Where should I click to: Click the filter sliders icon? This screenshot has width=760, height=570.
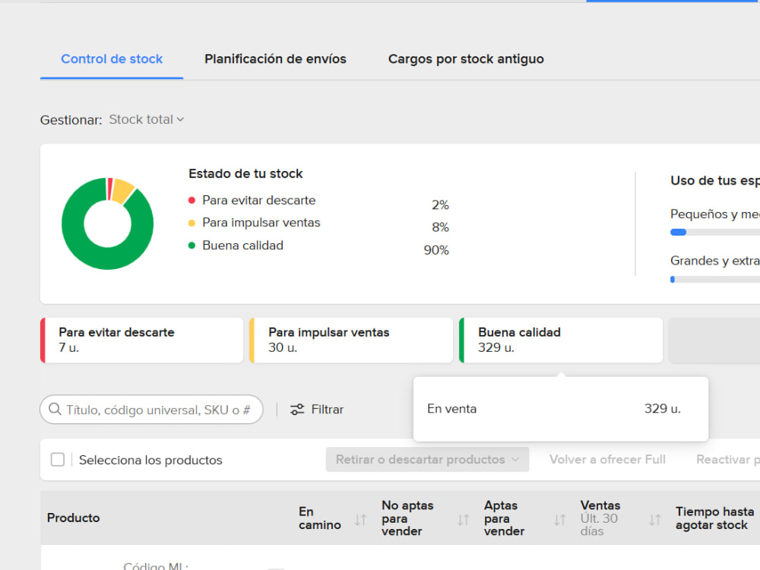[x=297, y=410]
